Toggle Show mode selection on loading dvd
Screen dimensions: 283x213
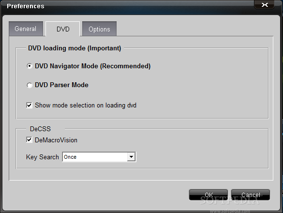[29, 105]
